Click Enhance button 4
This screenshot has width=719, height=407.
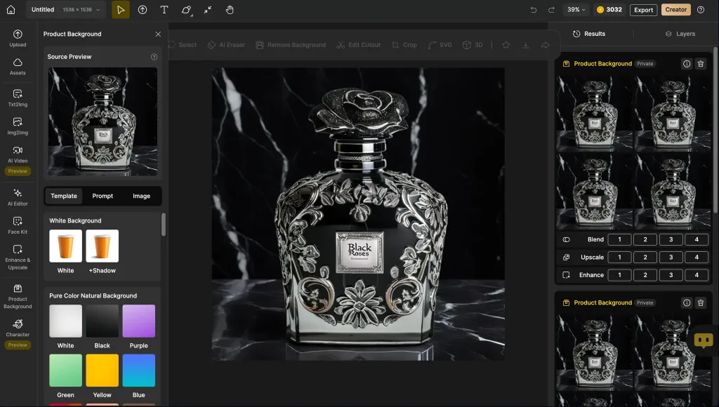point(697,275)
